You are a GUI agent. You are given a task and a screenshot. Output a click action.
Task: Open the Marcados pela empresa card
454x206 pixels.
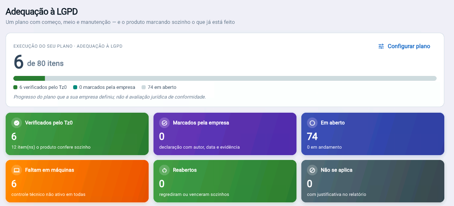pyautogui.click(x=225, y=134)
